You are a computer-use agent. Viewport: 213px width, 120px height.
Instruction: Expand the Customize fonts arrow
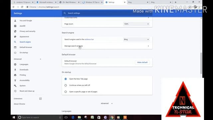[148, 18]
